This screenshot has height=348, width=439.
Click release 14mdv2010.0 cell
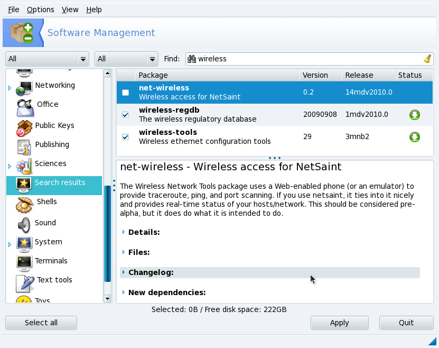point(369,92)
